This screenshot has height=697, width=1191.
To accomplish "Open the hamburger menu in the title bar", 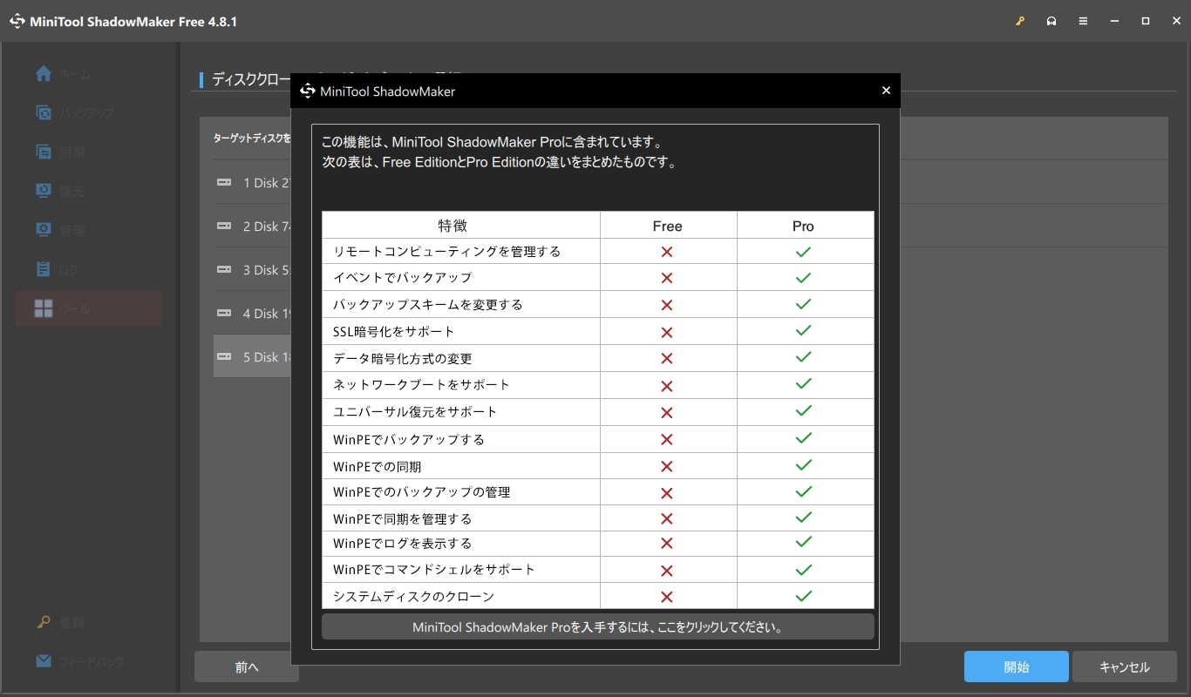I will [x=1083, y=21].
